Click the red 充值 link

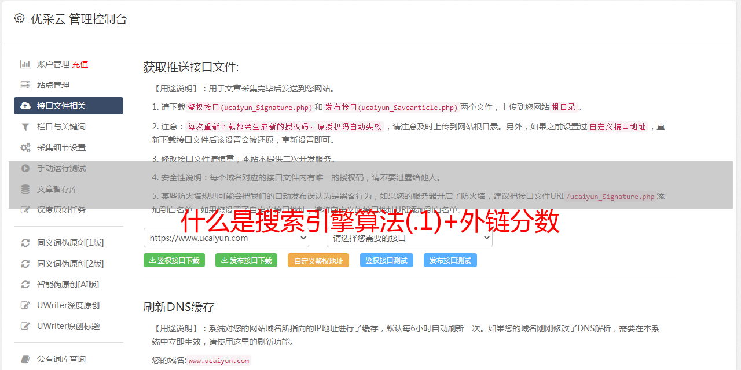(80, 64)
